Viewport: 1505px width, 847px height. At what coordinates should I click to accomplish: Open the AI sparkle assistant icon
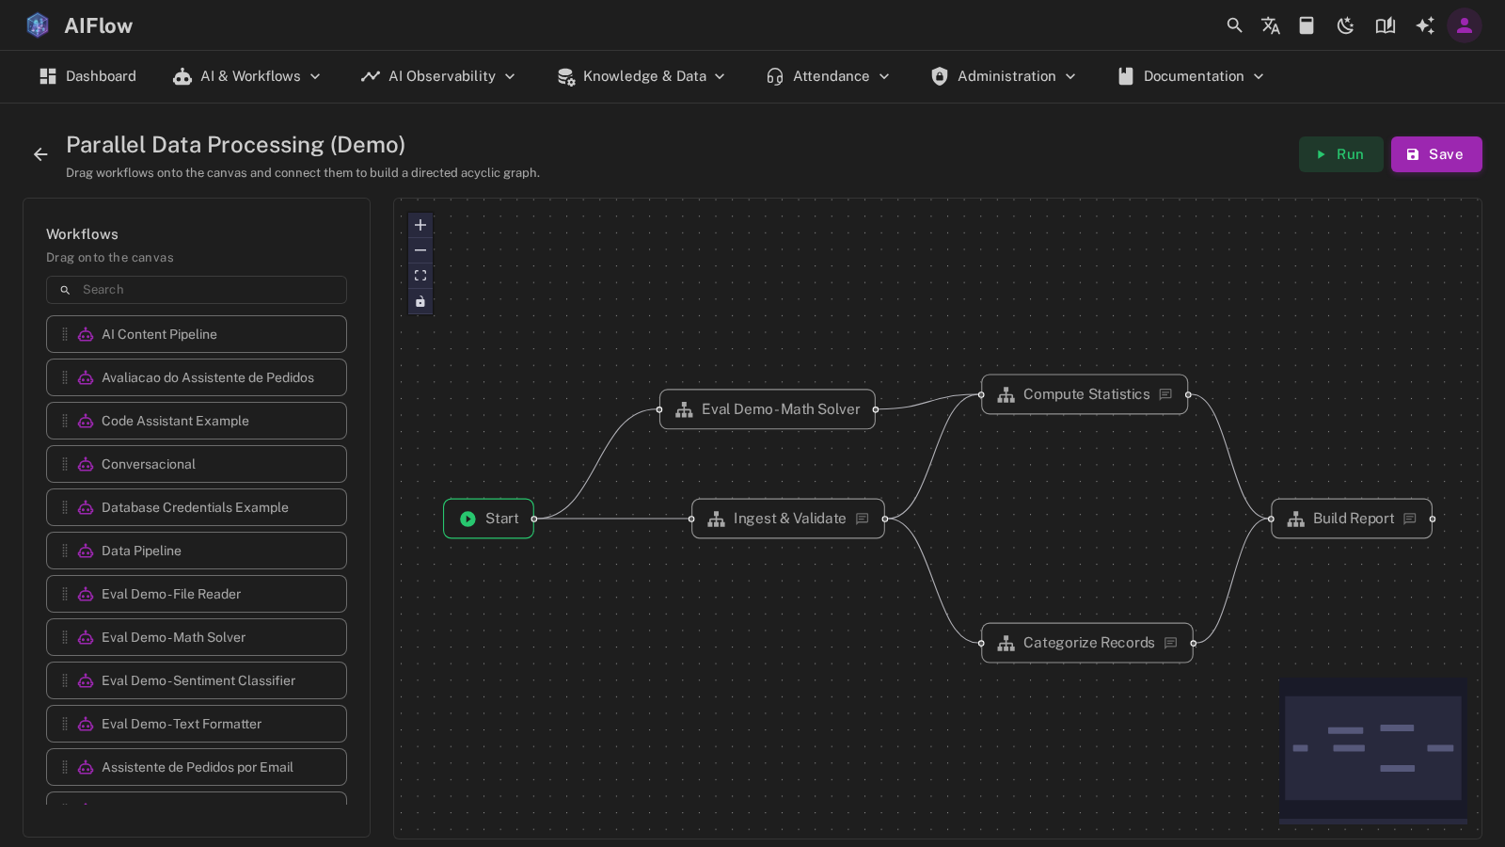click(1425, 25)
